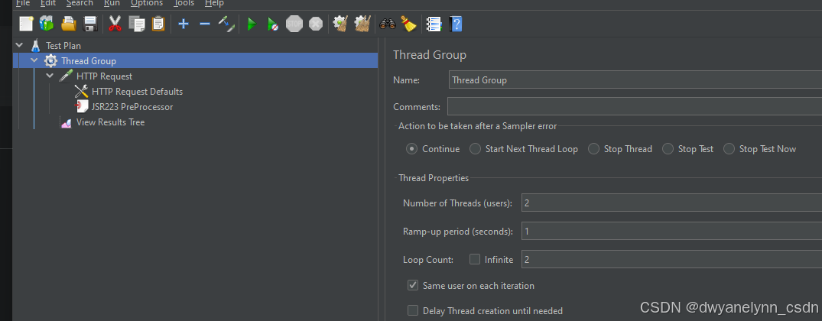The height and width of the screenshot is (321, 822).
Task: Click the Comments input field
Action: [635, 106]
